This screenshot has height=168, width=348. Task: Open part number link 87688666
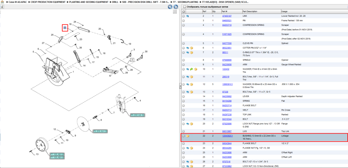point(227,60)
